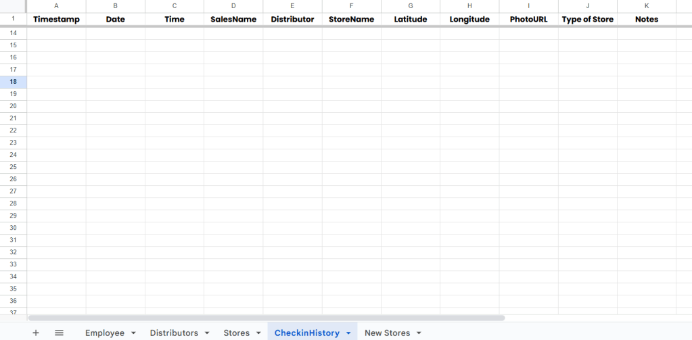This screenshot has height=340, width=692.
Task: Open the New Stores tab dropdown arrow
Action: [419, 333]
